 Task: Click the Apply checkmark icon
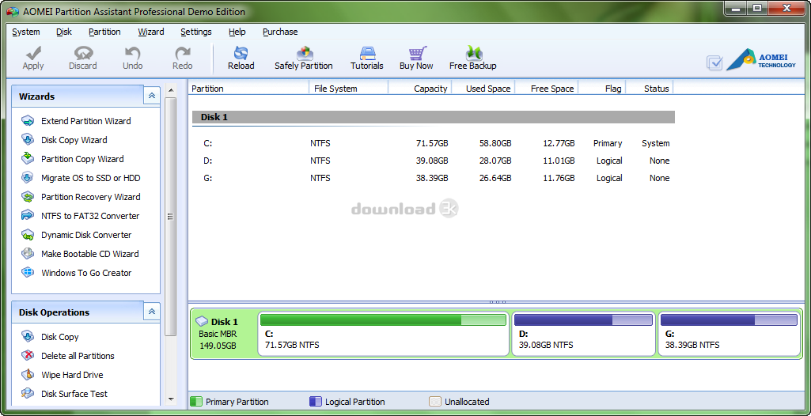click(33, 53)
